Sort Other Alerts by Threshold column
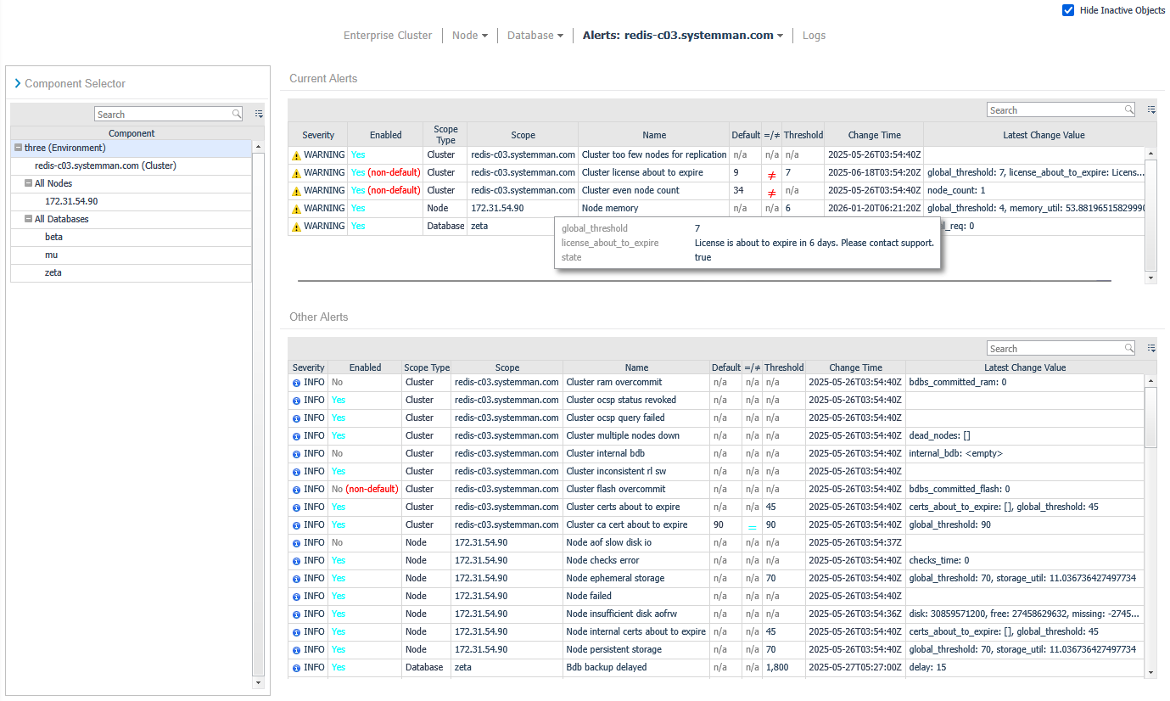 [x=784, y=367]
